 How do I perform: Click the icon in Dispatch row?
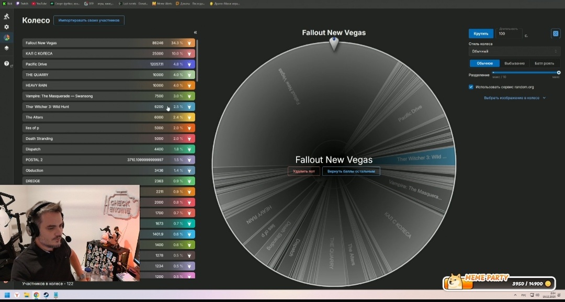189,149
